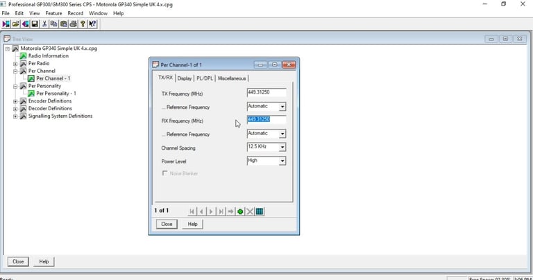
Task: Select Radio Information in the tree
Action: pos(49,56)
